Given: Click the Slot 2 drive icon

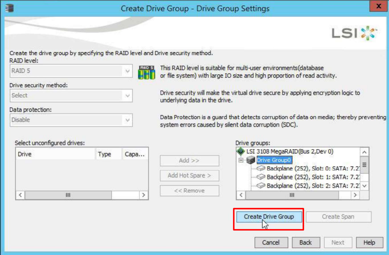Looking at the screenshot, I should (x=261, y=186).
